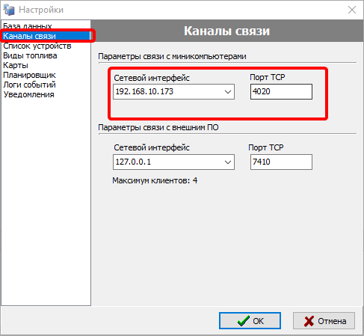This screenshot has width=364, height=336.
Task: Click the Порт TCP field containing 4020
Action: (281, 91)
